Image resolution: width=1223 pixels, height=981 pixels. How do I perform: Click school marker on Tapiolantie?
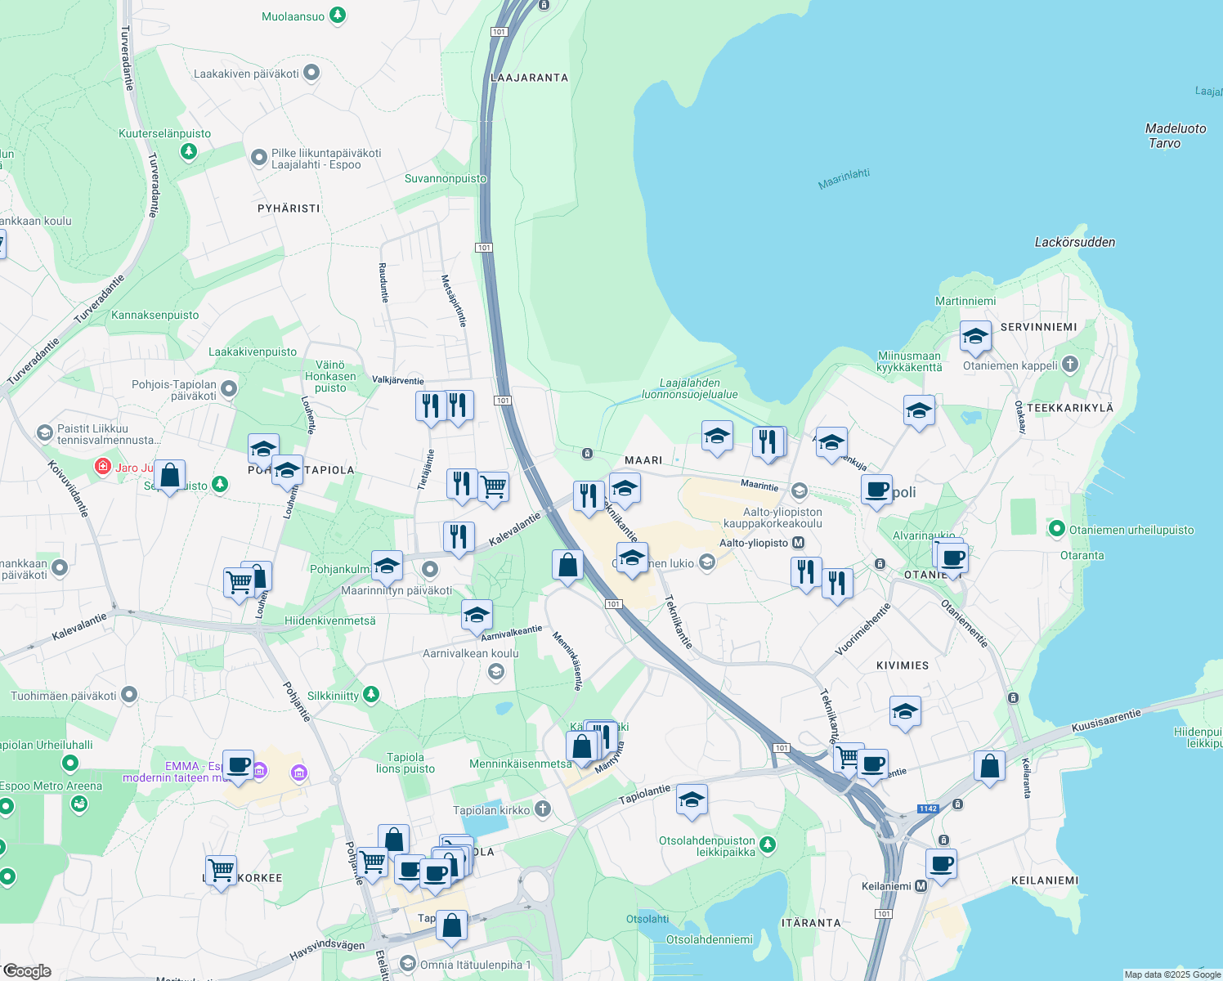[x=692, y=801]
